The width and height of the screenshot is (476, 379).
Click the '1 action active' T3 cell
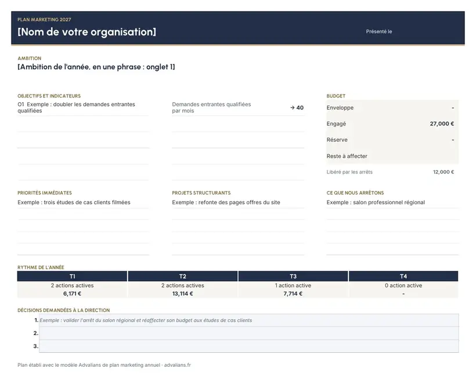coord(293,286)
